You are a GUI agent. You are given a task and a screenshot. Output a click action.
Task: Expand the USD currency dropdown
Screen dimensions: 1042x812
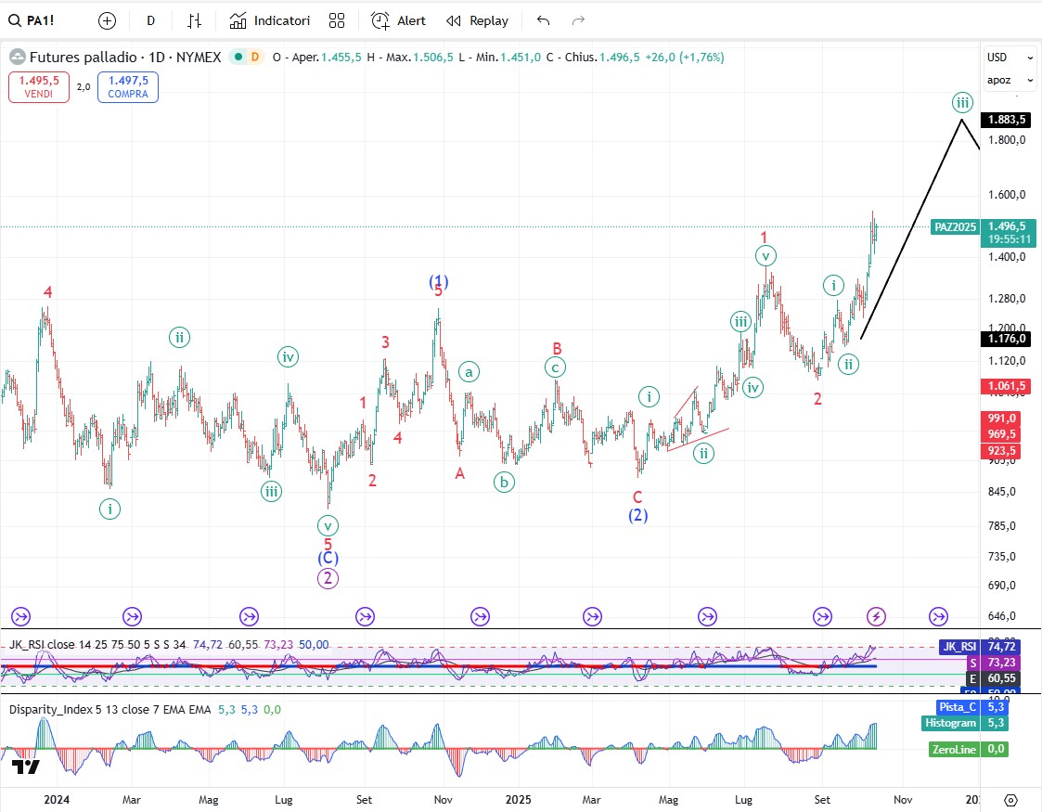point(1010,57)
